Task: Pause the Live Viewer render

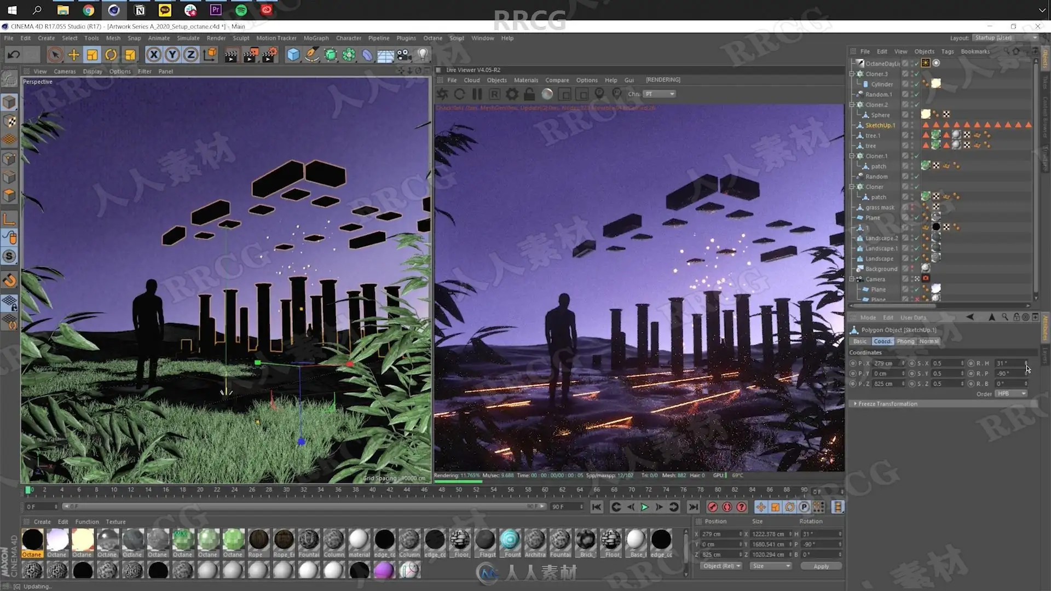Action: 477,94
